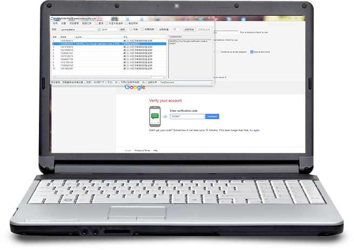Click the FredDawson1 account in status bar
Image resolution: width=354 pixels, height=250 pixels.
(x=167, y=82)
